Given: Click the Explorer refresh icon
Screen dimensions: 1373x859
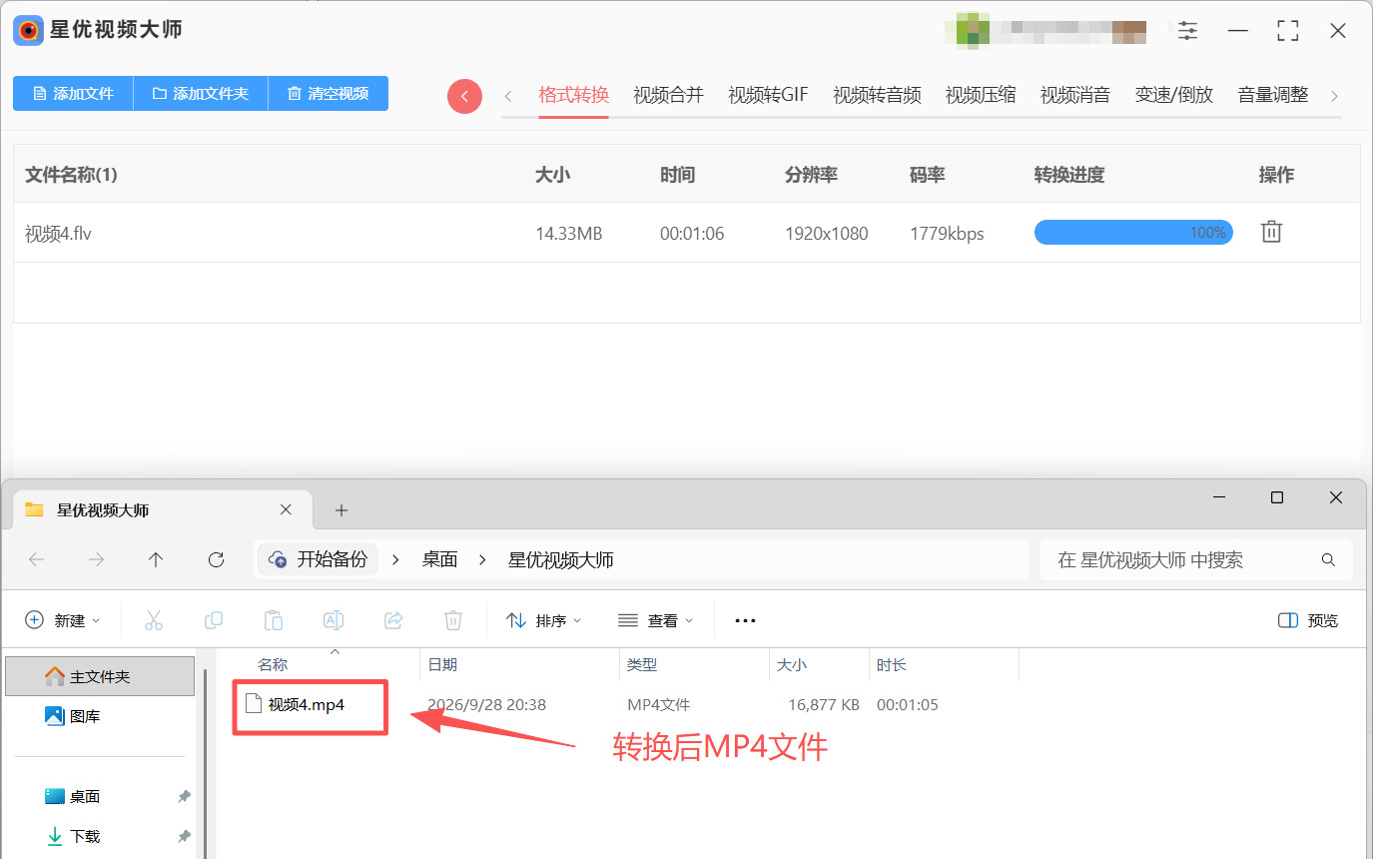Looking at the screenshot, I should [x=216, y=559].
